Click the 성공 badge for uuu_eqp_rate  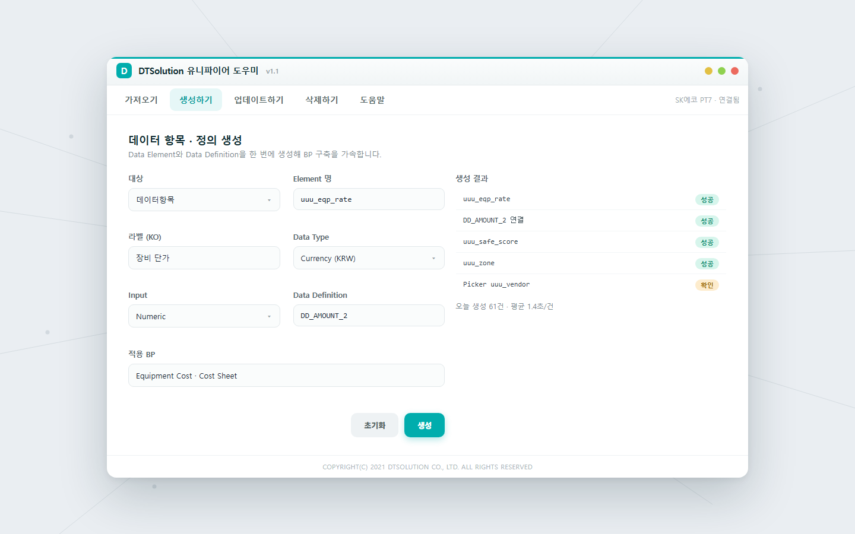(x=707, y=200)
